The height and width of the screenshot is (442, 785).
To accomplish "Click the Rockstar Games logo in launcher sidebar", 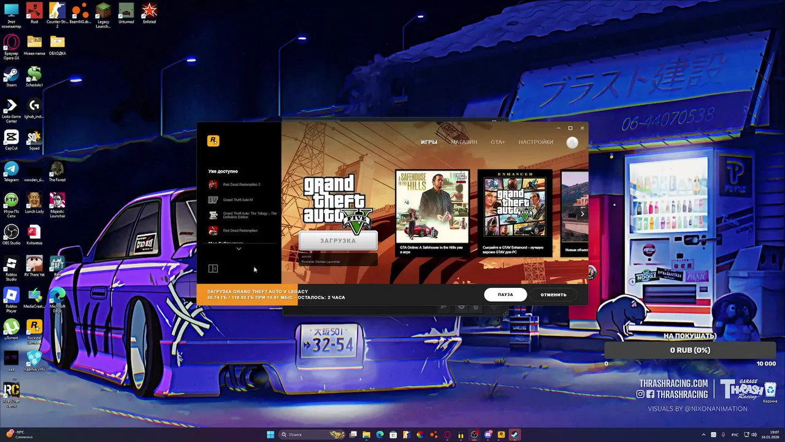I will 213,141.
